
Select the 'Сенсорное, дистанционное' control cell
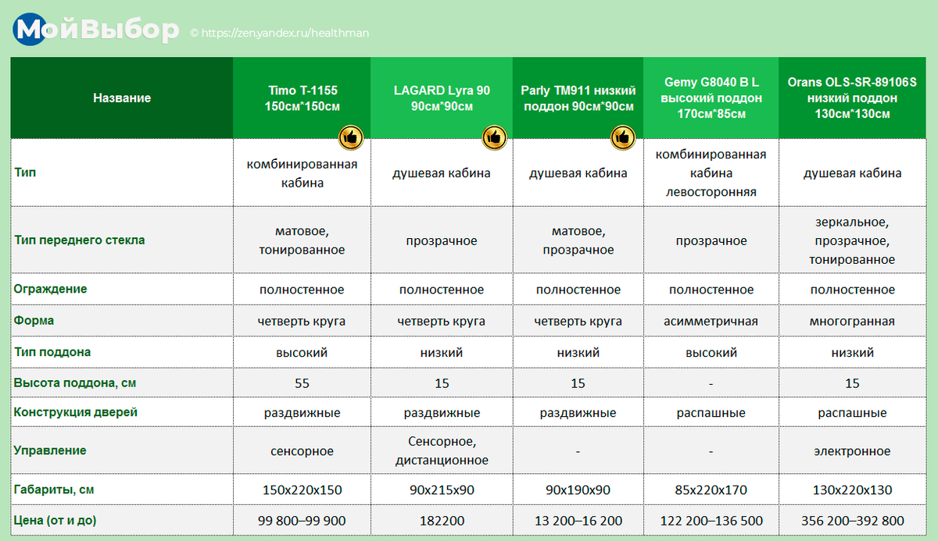pyautogui.click(x=442, y=450)
